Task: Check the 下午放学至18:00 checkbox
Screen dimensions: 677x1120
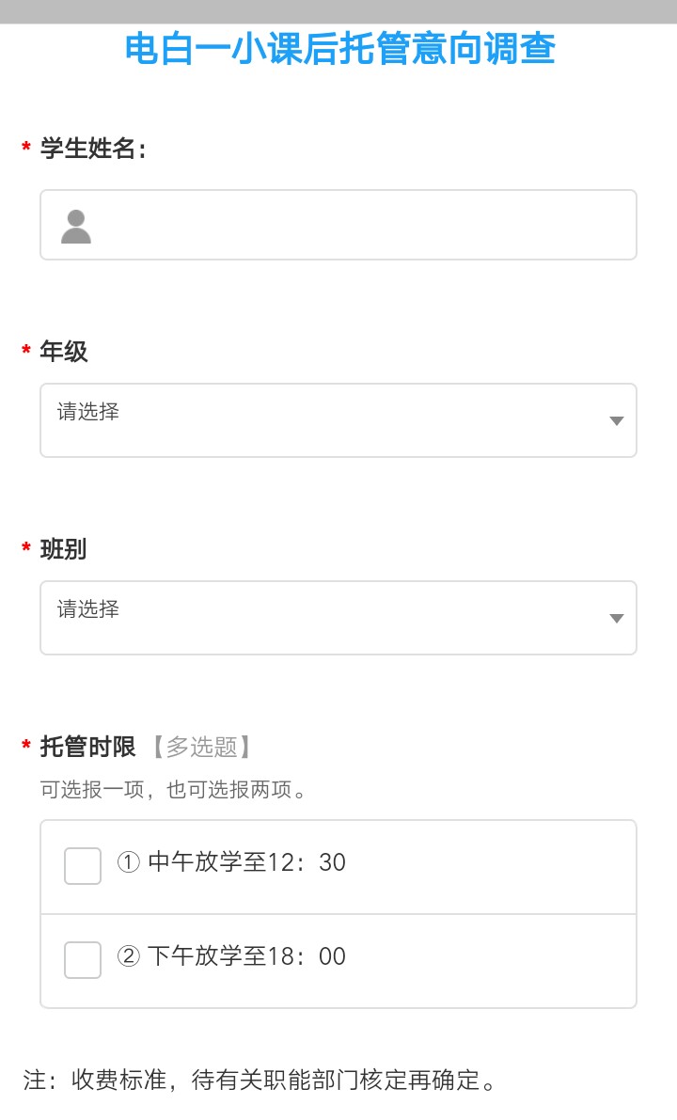Action: pyautogui.click(x=83, y=960)
